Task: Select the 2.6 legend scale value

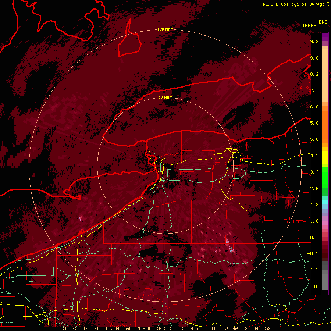Action: [x=314, y=189]
